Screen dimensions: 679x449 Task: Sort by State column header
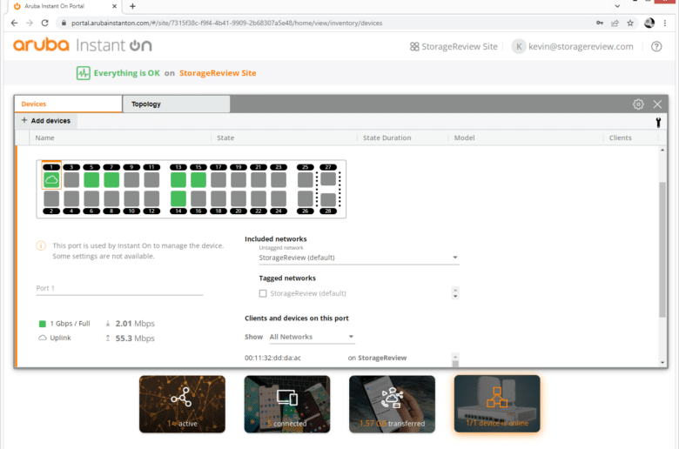[x=225, y=137]
